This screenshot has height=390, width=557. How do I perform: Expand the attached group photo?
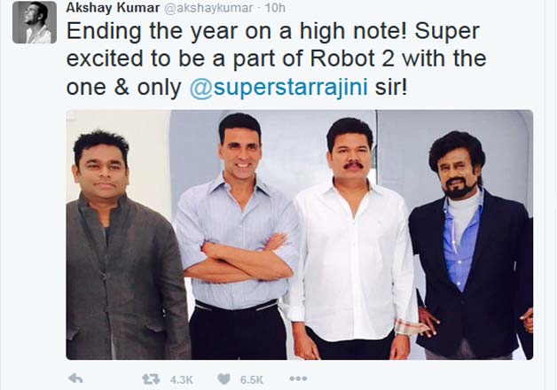click(300, 235)
